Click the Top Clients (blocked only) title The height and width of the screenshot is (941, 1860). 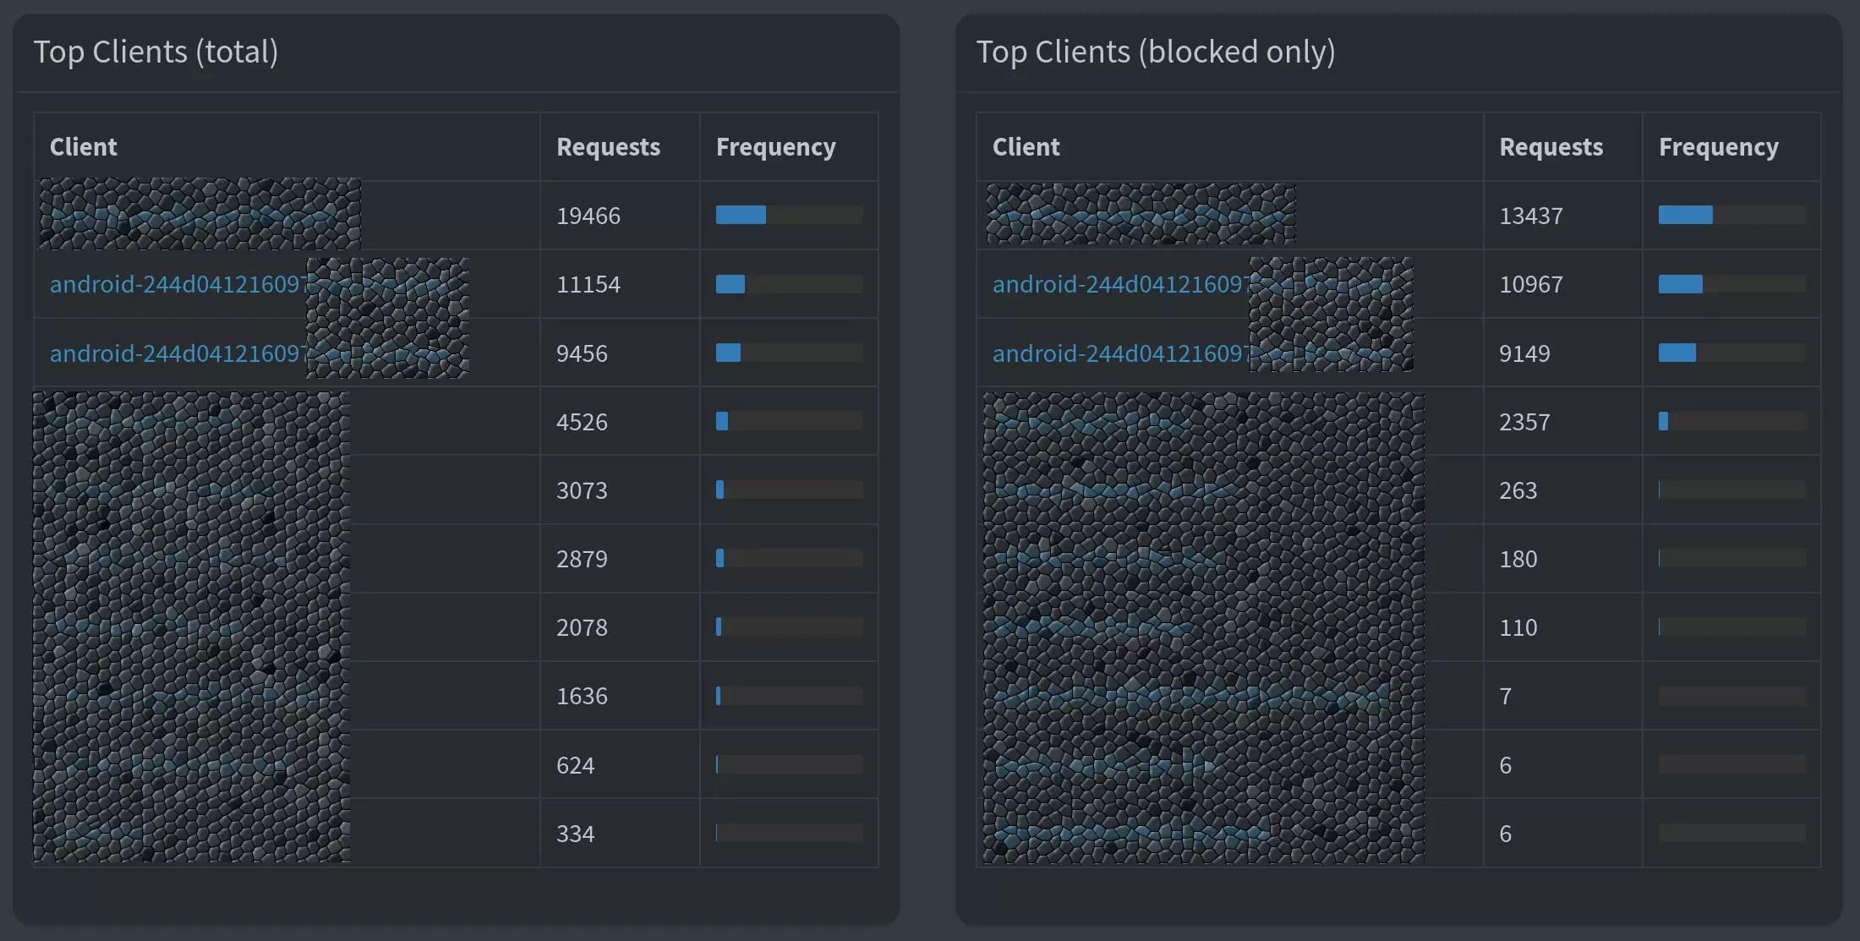pos(1155,52)
